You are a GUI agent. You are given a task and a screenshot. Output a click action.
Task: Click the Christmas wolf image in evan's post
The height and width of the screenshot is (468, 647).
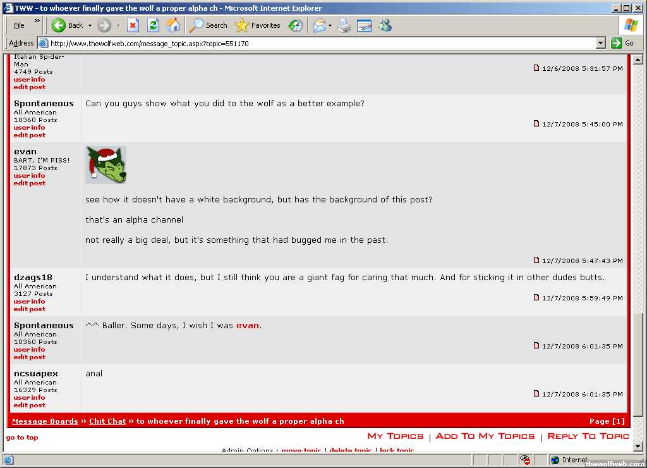tap(106, 165)
